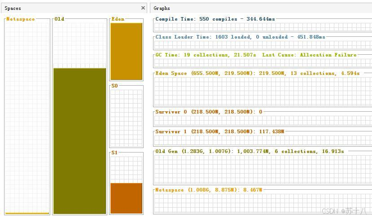Click the Class Loader Time graph area

(263, 45)
